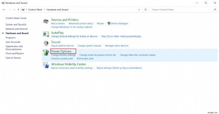Screen dimensions: 219x114
Task: Go up one level with the up arrow
Action: coord(18,10)
